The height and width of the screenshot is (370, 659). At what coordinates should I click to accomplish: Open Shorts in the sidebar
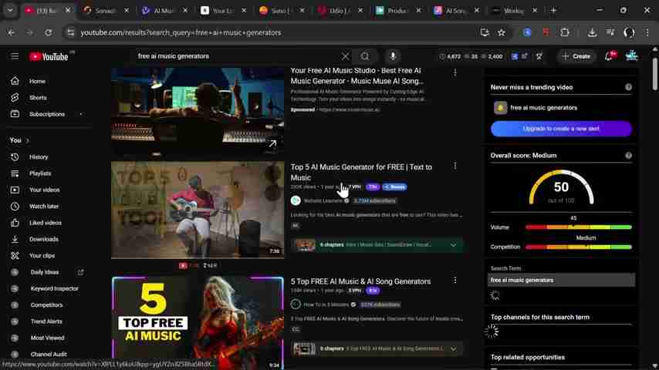38,98
